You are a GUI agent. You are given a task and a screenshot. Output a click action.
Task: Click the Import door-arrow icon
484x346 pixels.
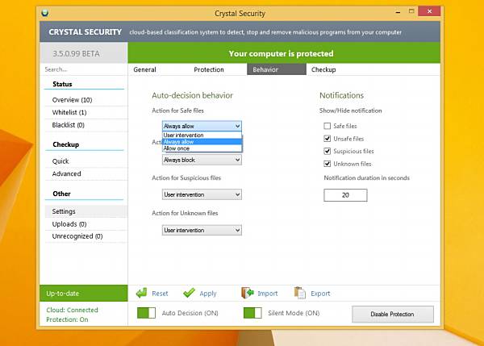pos(248,293)
